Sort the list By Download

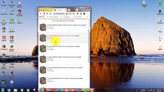coord(61,21)
